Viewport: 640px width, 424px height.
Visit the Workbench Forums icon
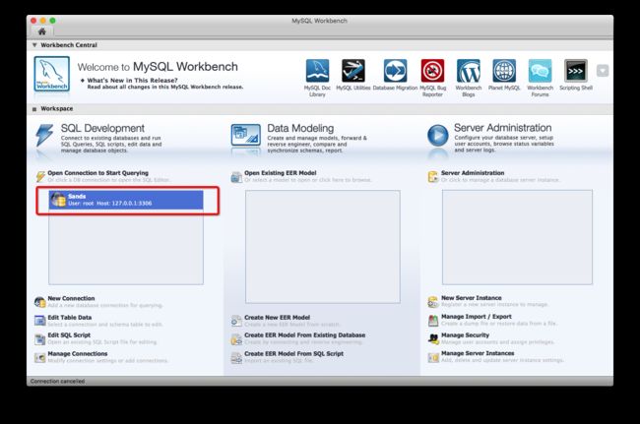(x=540, y=71)
